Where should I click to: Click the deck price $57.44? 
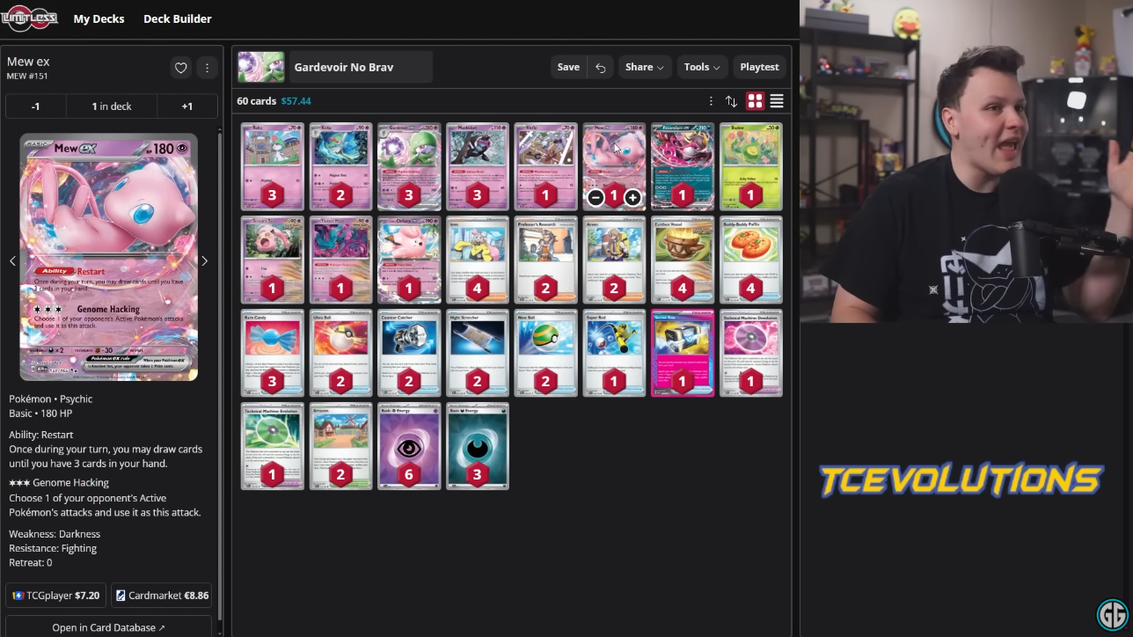(296, 101)
